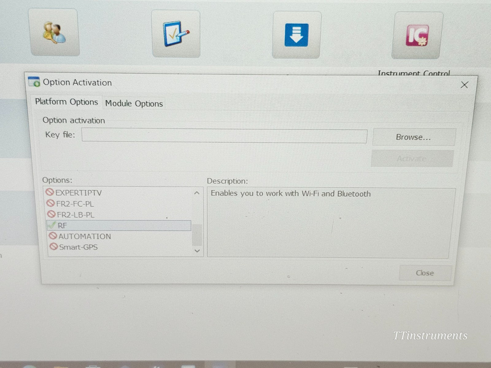Close Option Activation using the X
The height and width of the screenshot is (368, 491).
coord(464,85)
